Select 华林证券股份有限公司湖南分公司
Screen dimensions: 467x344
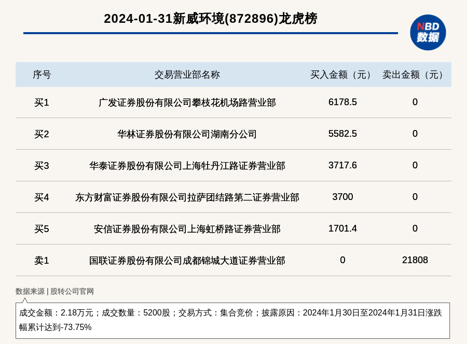coord(187,134)
